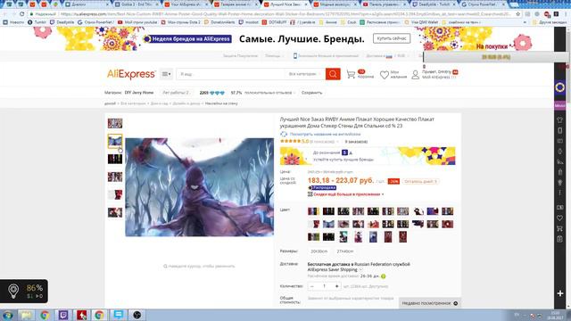Decrease quantity with the minus button

click(311, 286)
